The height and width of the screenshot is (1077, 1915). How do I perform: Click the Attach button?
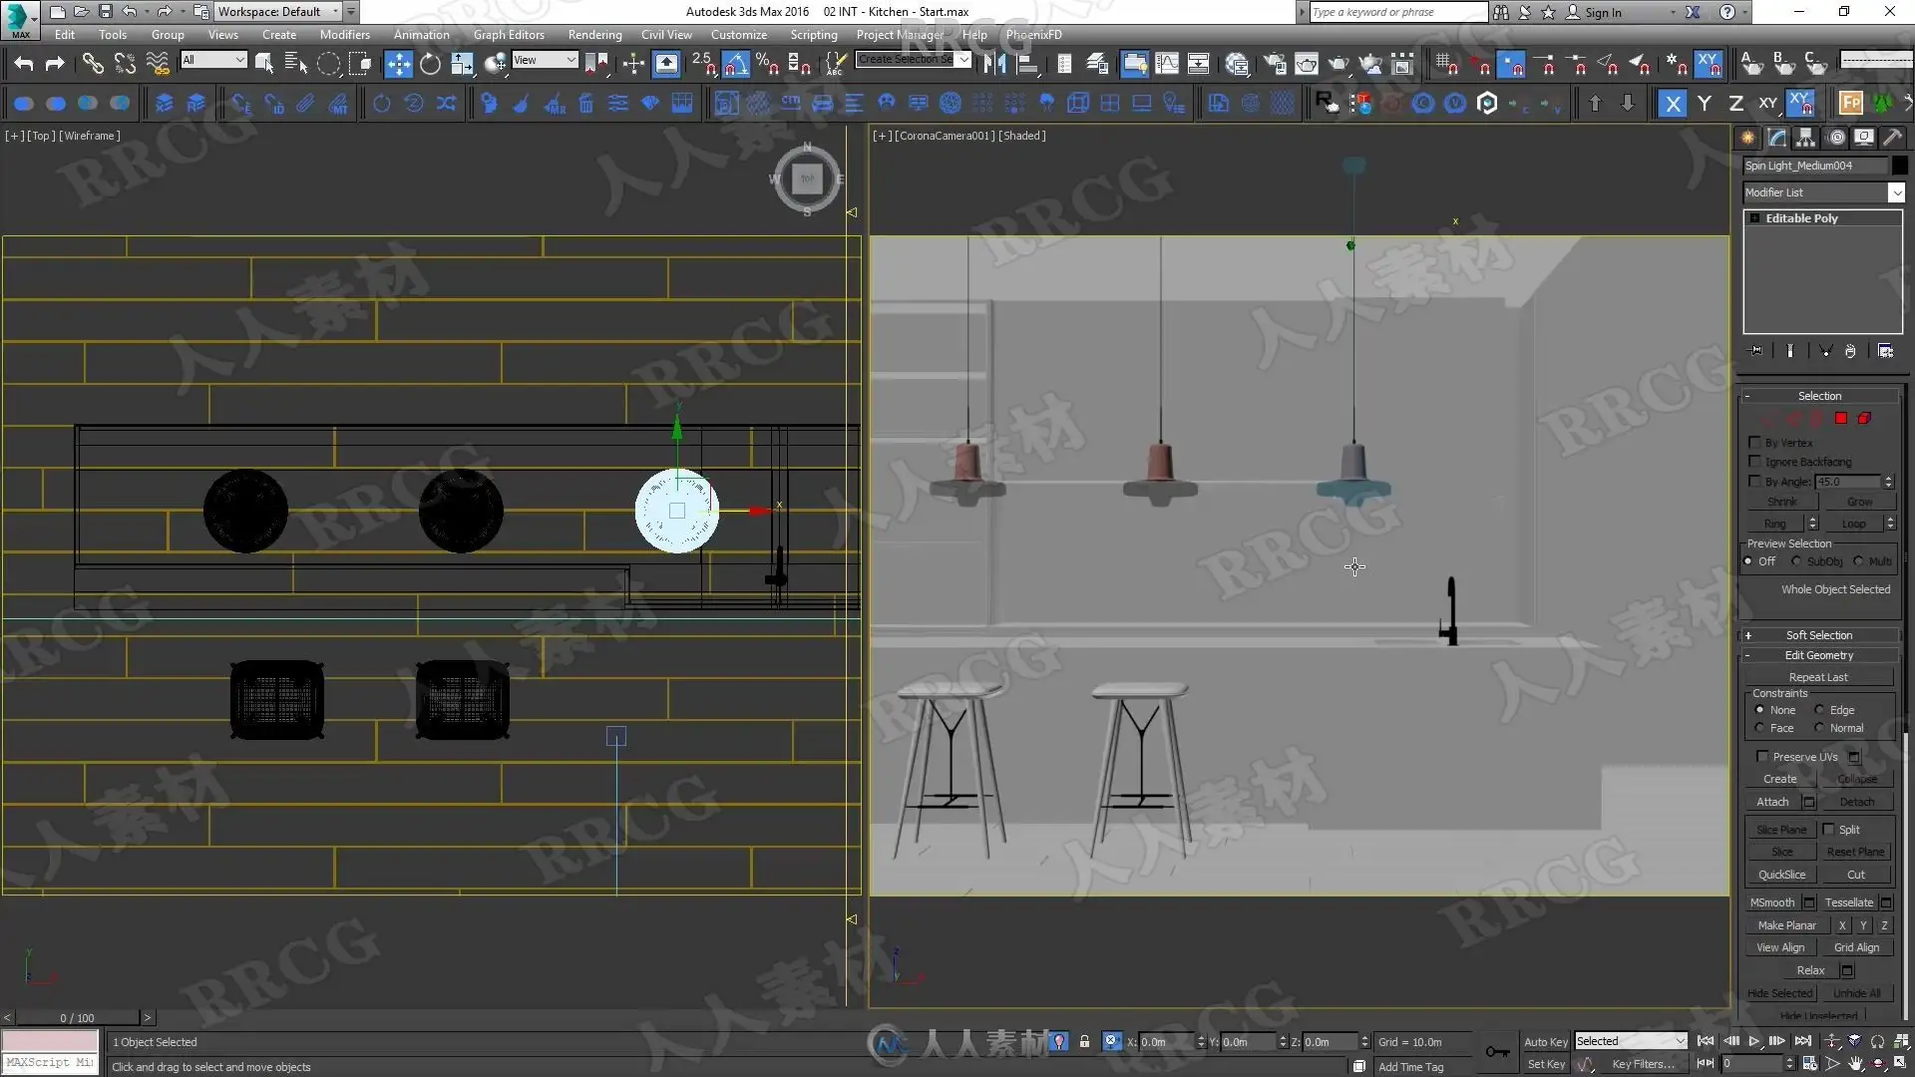tap(1771, 802)
